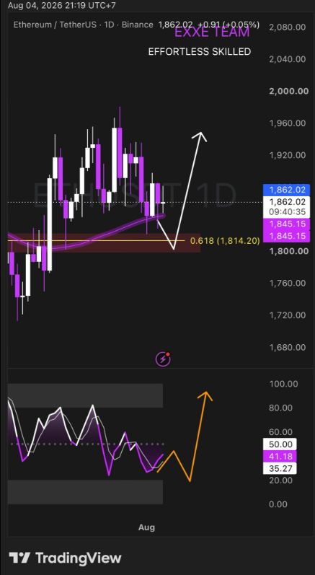Click the 1,960.00 price axis label
This screenshot has height=575, width=315.
click(288, 123)
